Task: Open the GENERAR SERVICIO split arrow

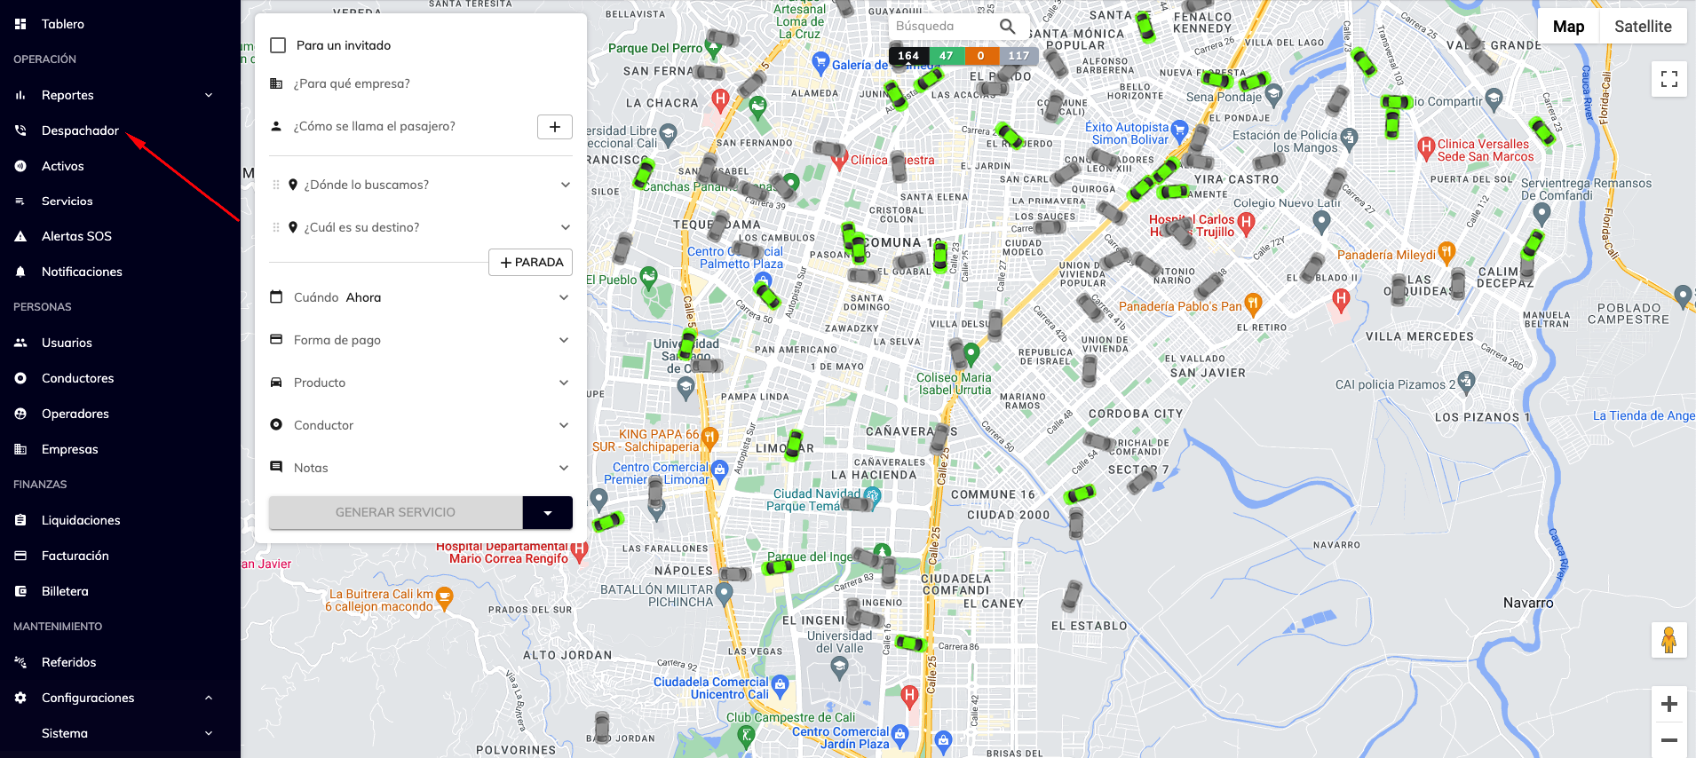Action: click(548, 512)
